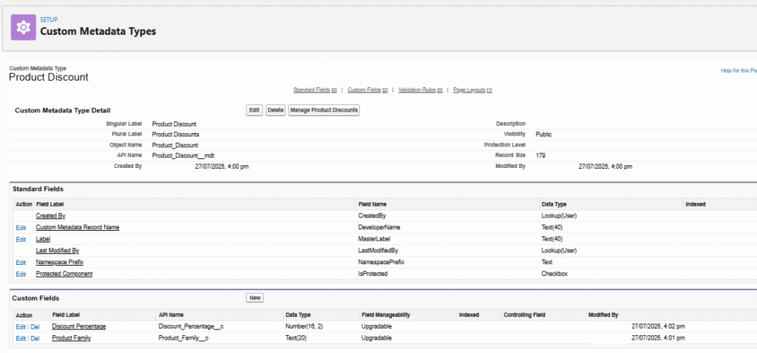Open the Discount Percentage field label
The image size is (757, 353).
[x=78, y=326]
